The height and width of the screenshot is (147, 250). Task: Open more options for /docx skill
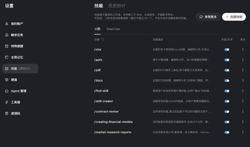[243, 80]
